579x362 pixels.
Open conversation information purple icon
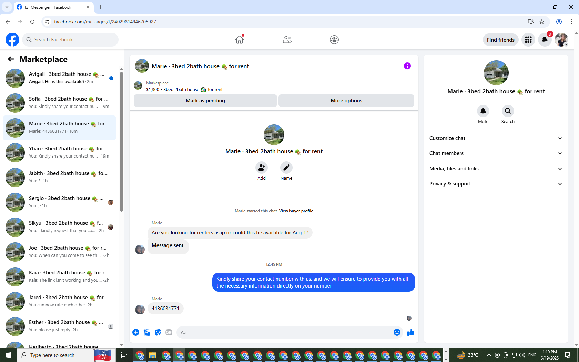(x=407, y=66)
